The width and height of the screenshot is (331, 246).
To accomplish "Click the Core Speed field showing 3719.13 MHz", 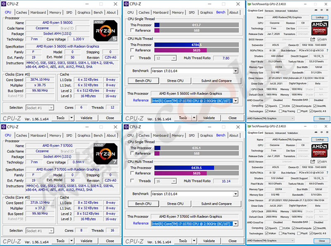I will [x=40, y=203].
